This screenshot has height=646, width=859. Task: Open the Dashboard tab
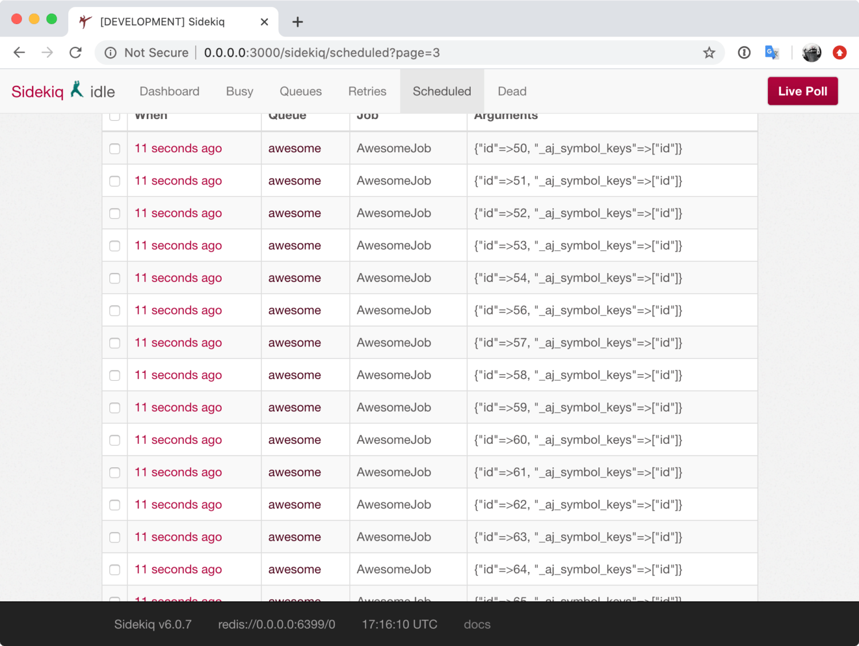point(170,92)
